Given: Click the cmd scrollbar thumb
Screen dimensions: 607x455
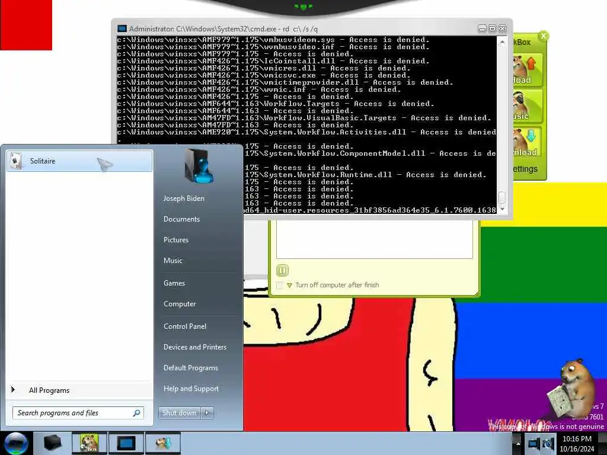Looking at the screenshot, I should (502, 198).
